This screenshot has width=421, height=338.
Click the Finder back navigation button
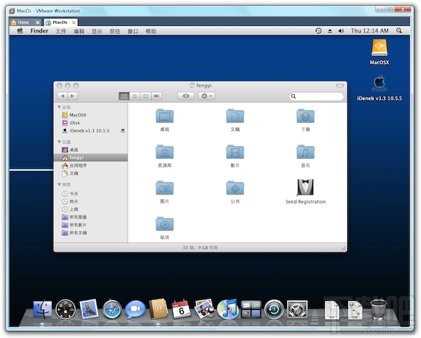tap(62, 96)
